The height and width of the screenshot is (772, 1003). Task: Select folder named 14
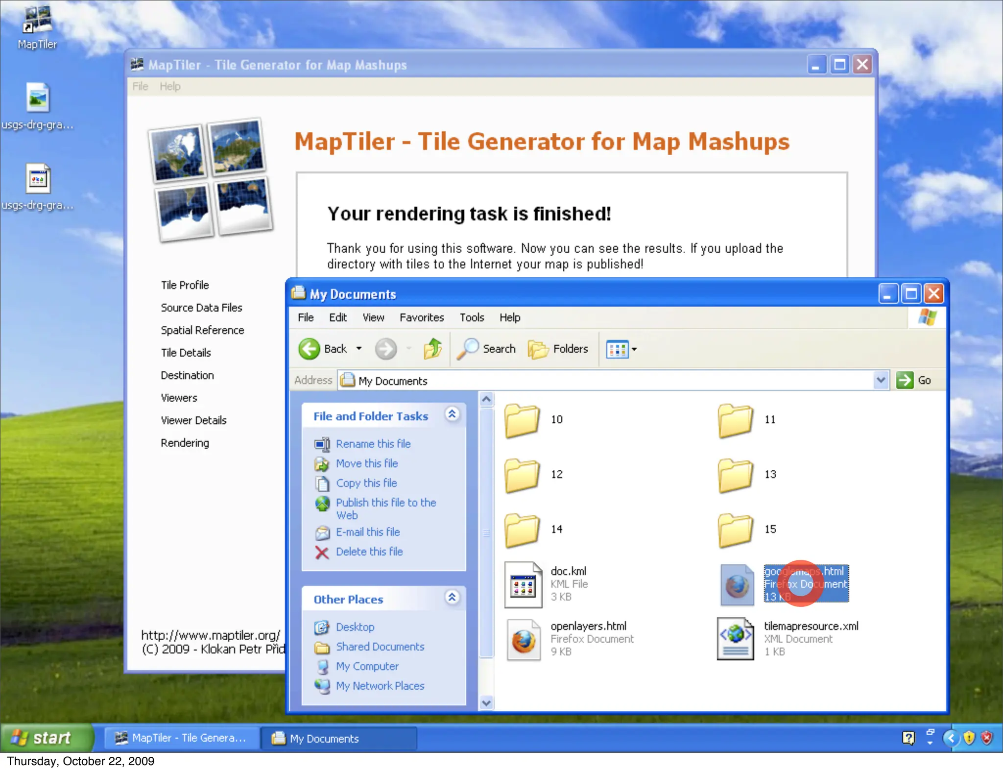[522, 530]
